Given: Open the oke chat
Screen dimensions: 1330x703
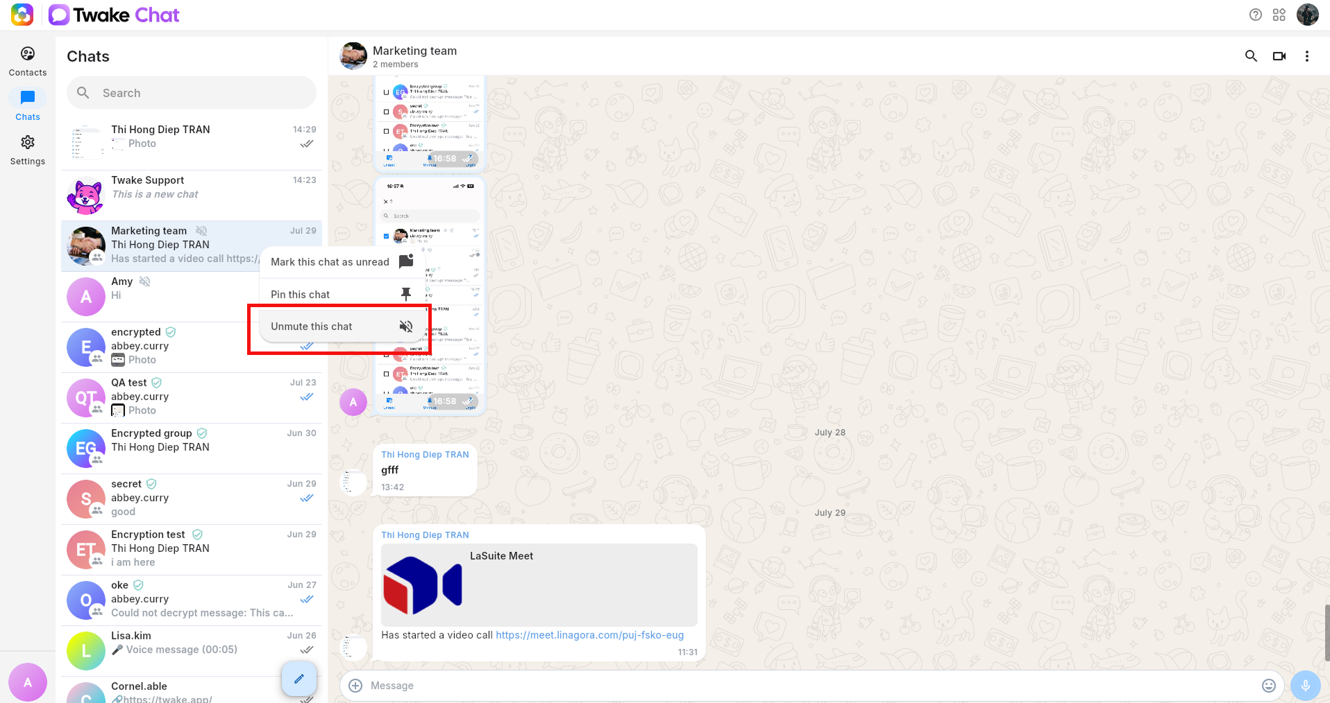Looking at the screenshot, I should tap(192, 600).
